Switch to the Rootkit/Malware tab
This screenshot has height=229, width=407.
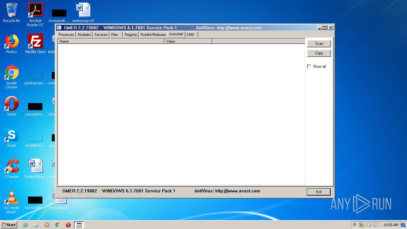153,35
